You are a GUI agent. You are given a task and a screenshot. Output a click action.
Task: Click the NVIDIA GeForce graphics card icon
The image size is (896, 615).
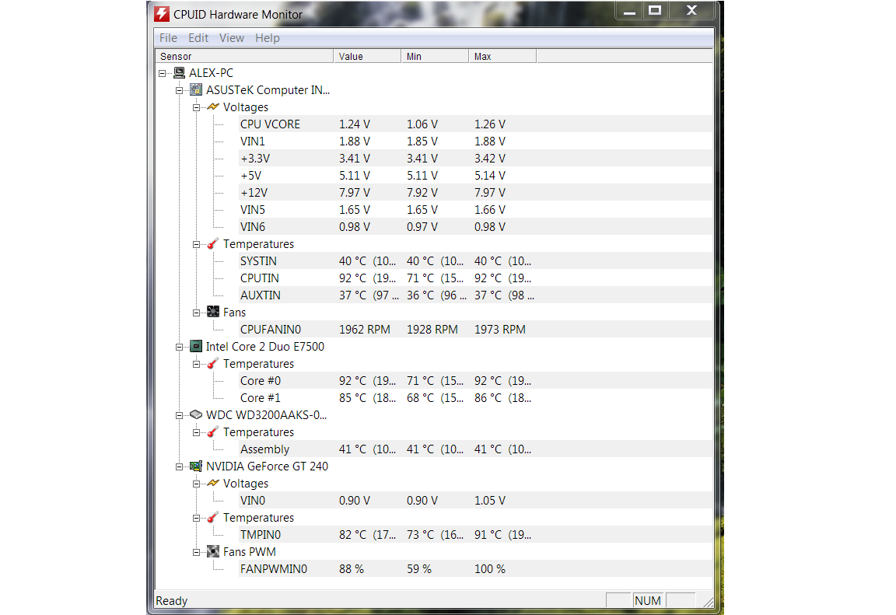(196, 466)
